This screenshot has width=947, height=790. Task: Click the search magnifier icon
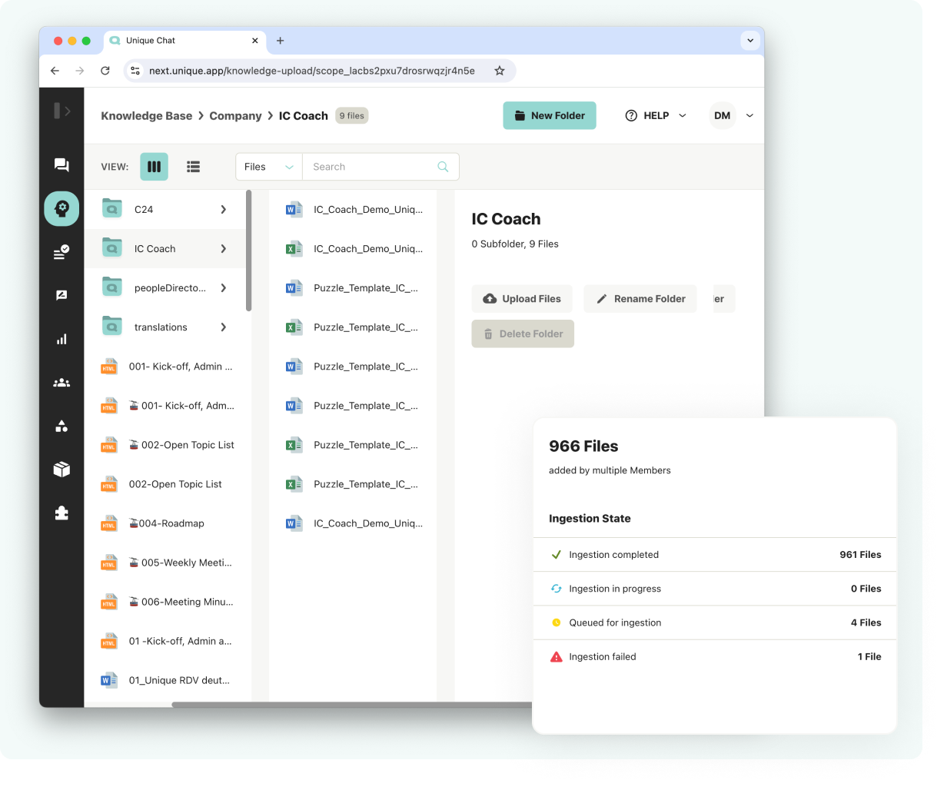click(x=443, y=167)
